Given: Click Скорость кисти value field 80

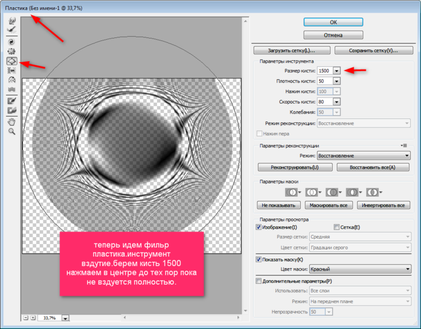Looking at the screenshot, I should coord(325,102).
